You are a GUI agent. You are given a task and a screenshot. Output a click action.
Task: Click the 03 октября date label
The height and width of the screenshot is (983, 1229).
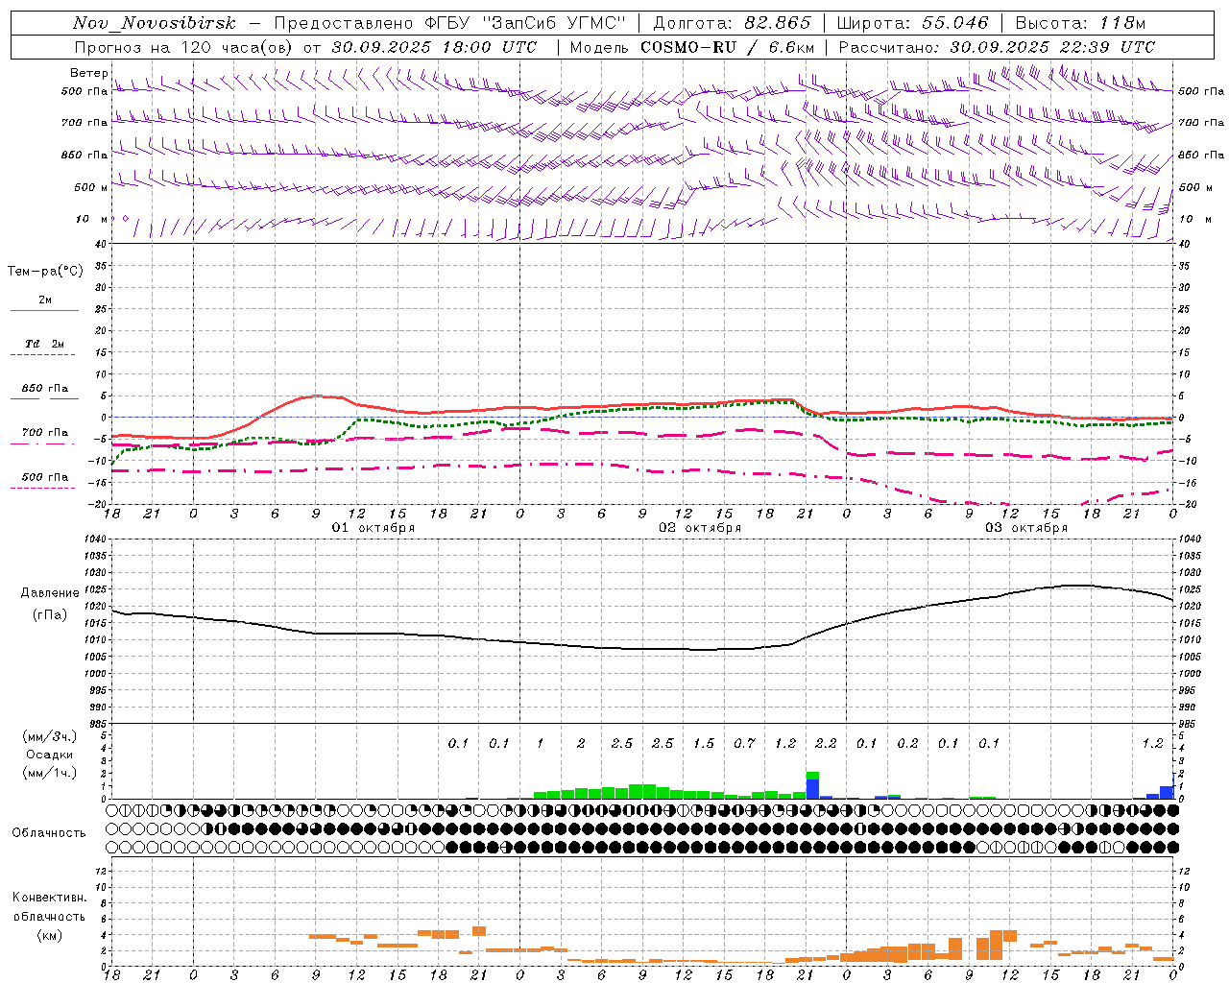(1026, 528)
